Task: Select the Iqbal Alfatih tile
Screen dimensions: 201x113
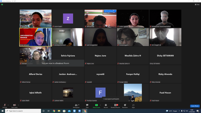Action: tap(35, 93)
